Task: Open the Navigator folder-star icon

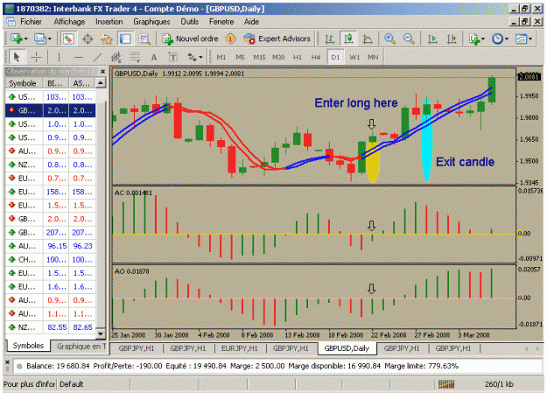Action: point(106,39)
